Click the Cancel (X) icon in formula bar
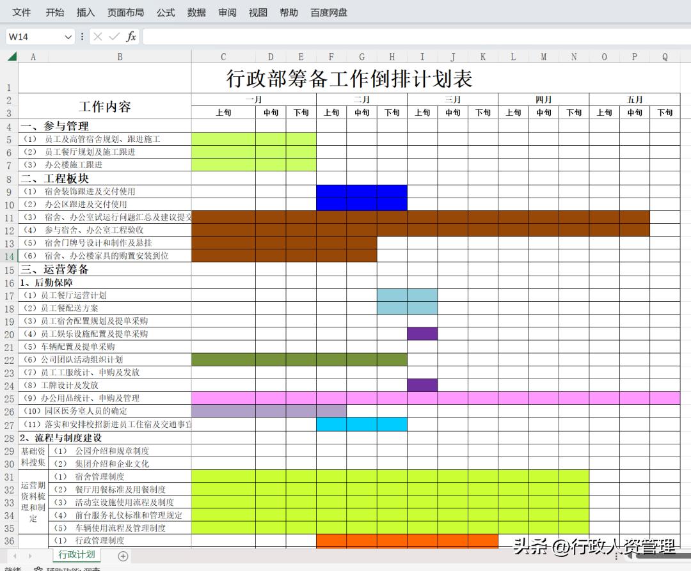Viewport: 691px width, 571px height. [x=97, y=36]
